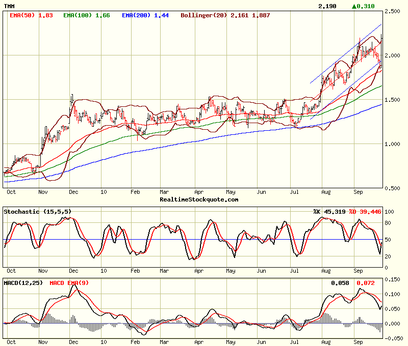Click Mar on the Stochastic time axis
The height and width of the screenshot is (346, 408).
[164, 271]
